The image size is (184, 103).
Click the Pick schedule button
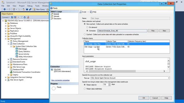pyautogui.click(x=153, y=31)
